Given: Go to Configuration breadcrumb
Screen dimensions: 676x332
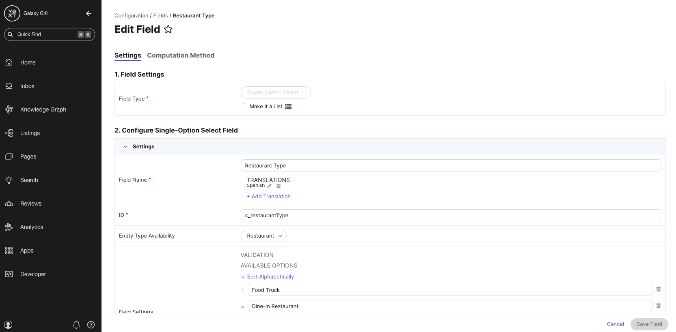Looking at the screenshot, I should pyautogui.click(x=132, y=16).
